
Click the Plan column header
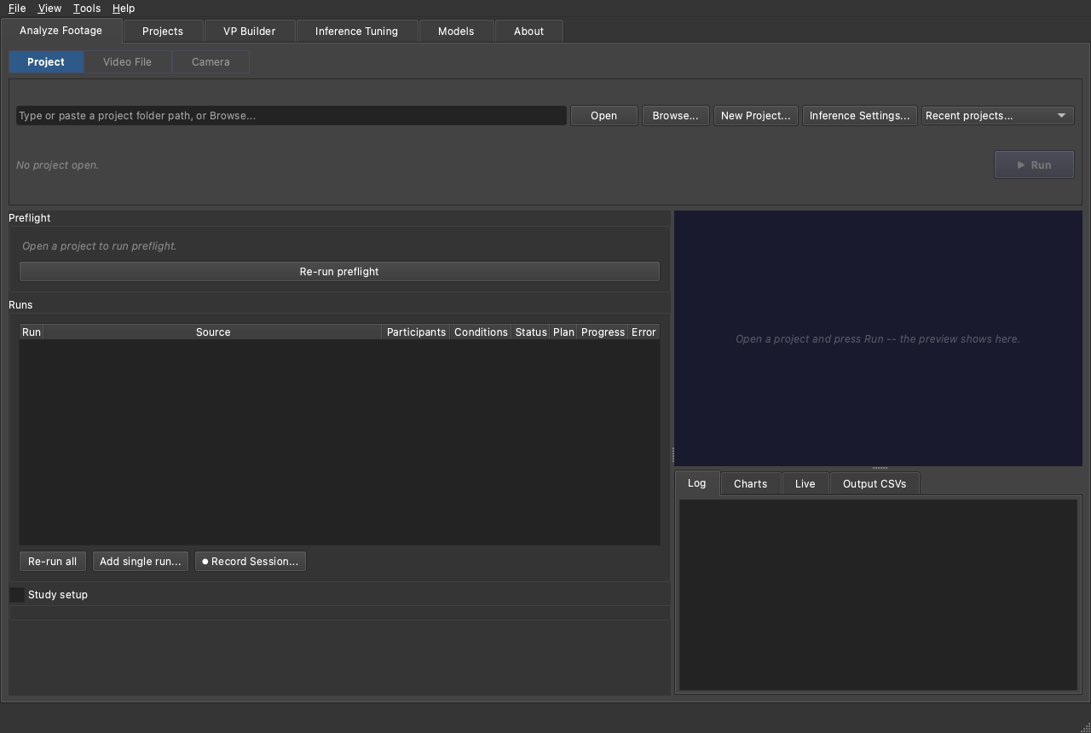pos(563,332)
